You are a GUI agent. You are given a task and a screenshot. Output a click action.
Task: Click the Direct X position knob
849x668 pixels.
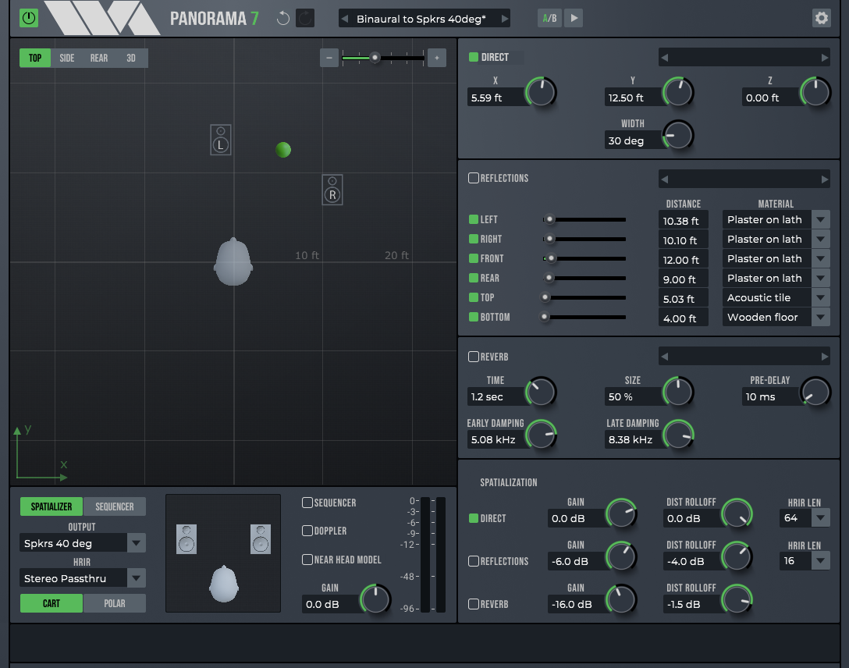[x=541, y=92]
